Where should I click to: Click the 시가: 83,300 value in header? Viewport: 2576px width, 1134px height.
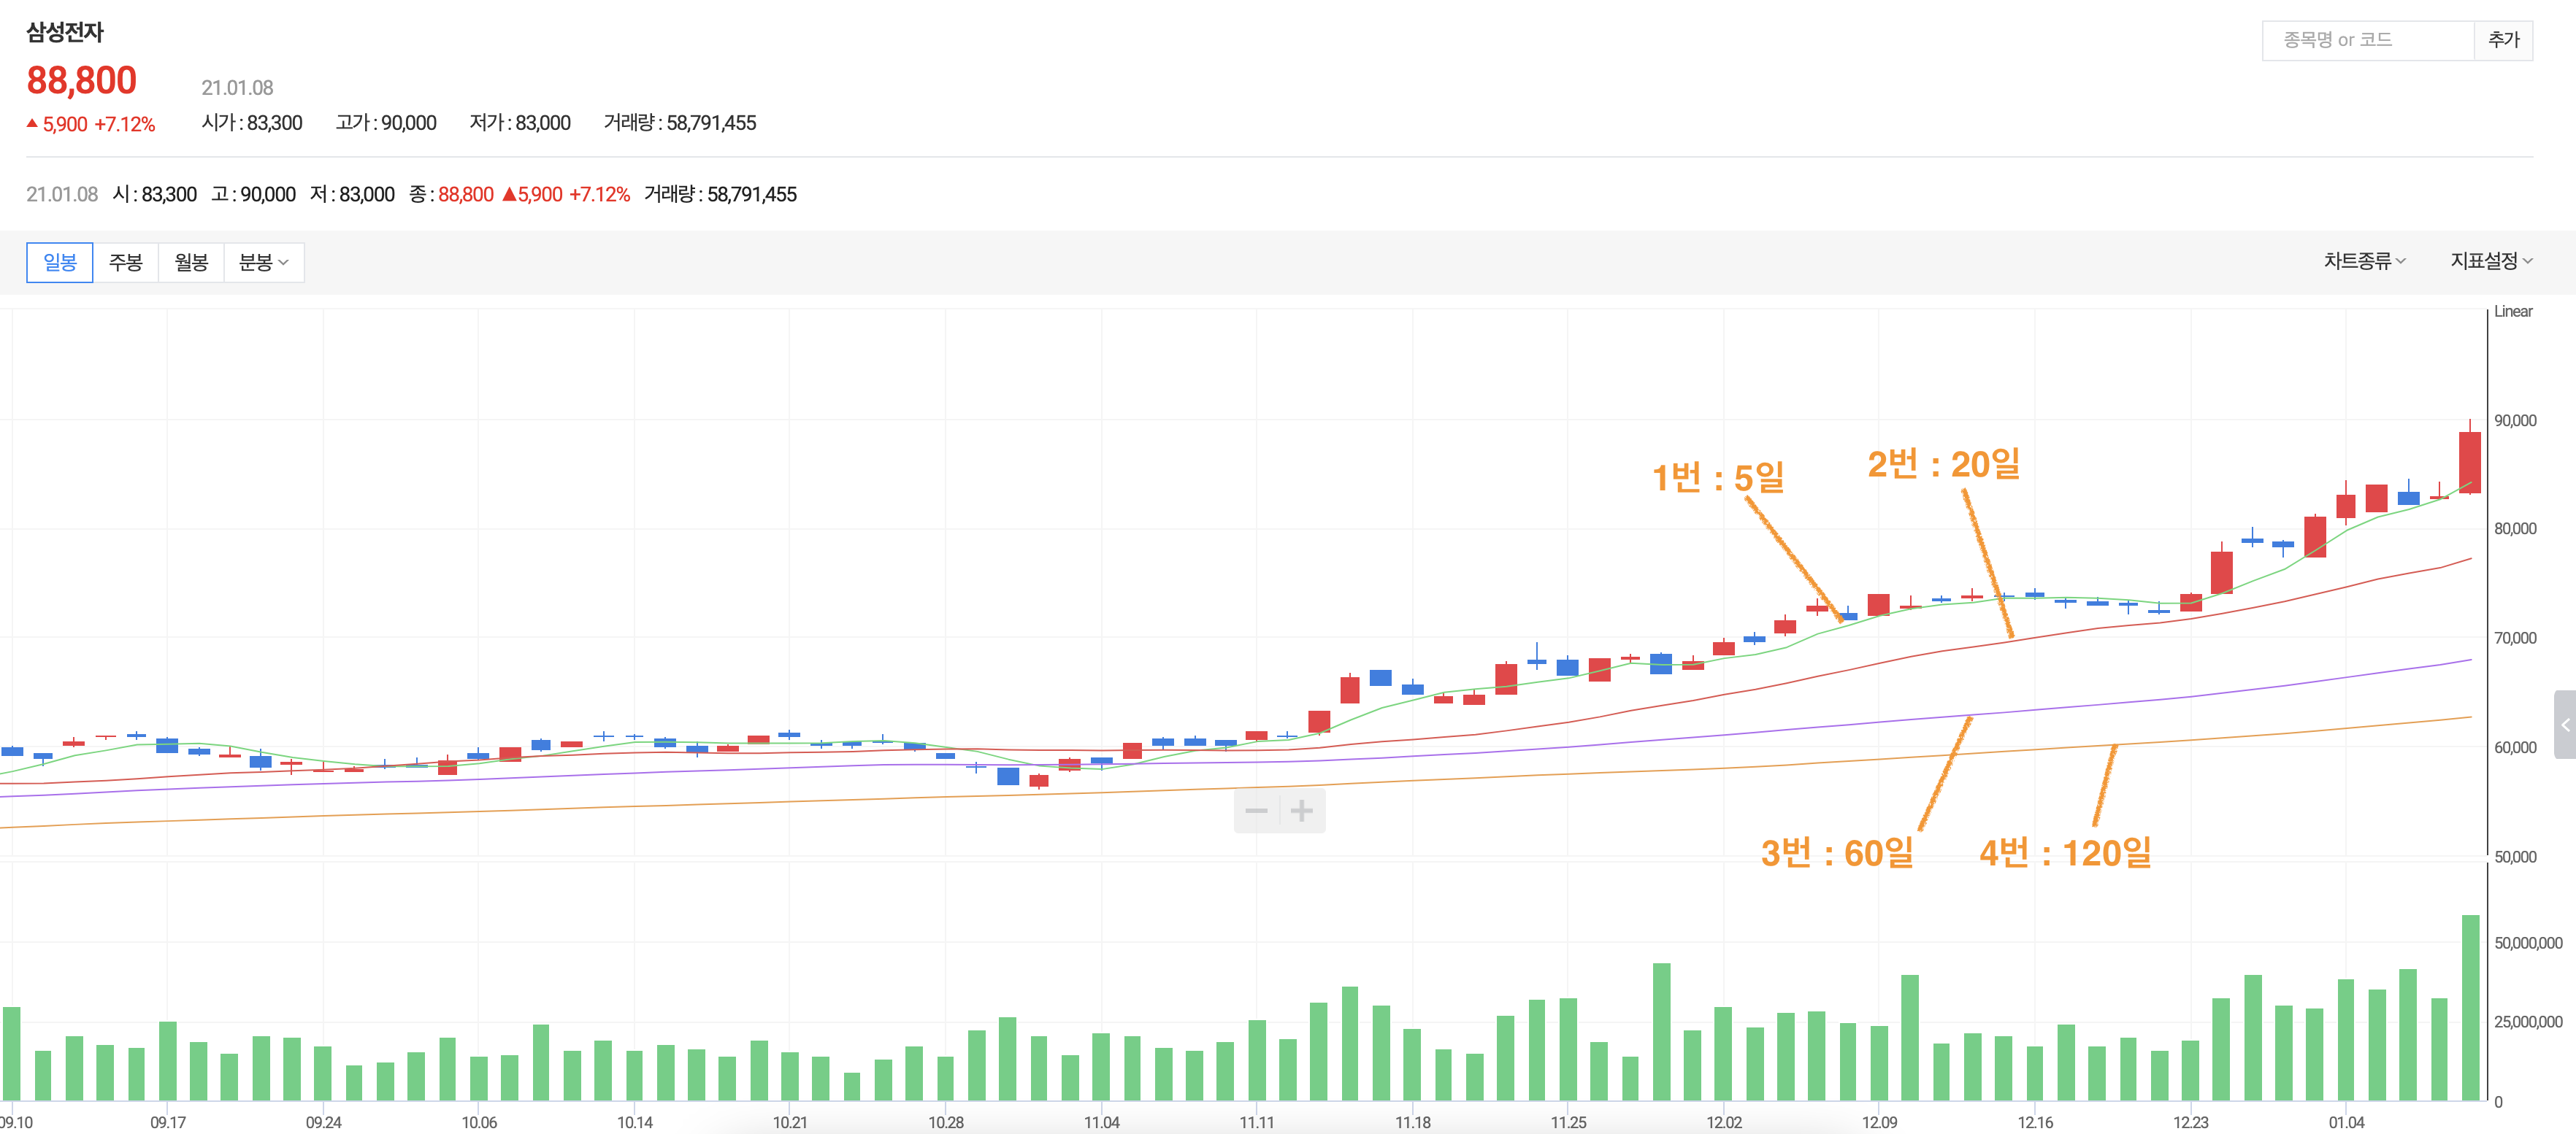252,123
